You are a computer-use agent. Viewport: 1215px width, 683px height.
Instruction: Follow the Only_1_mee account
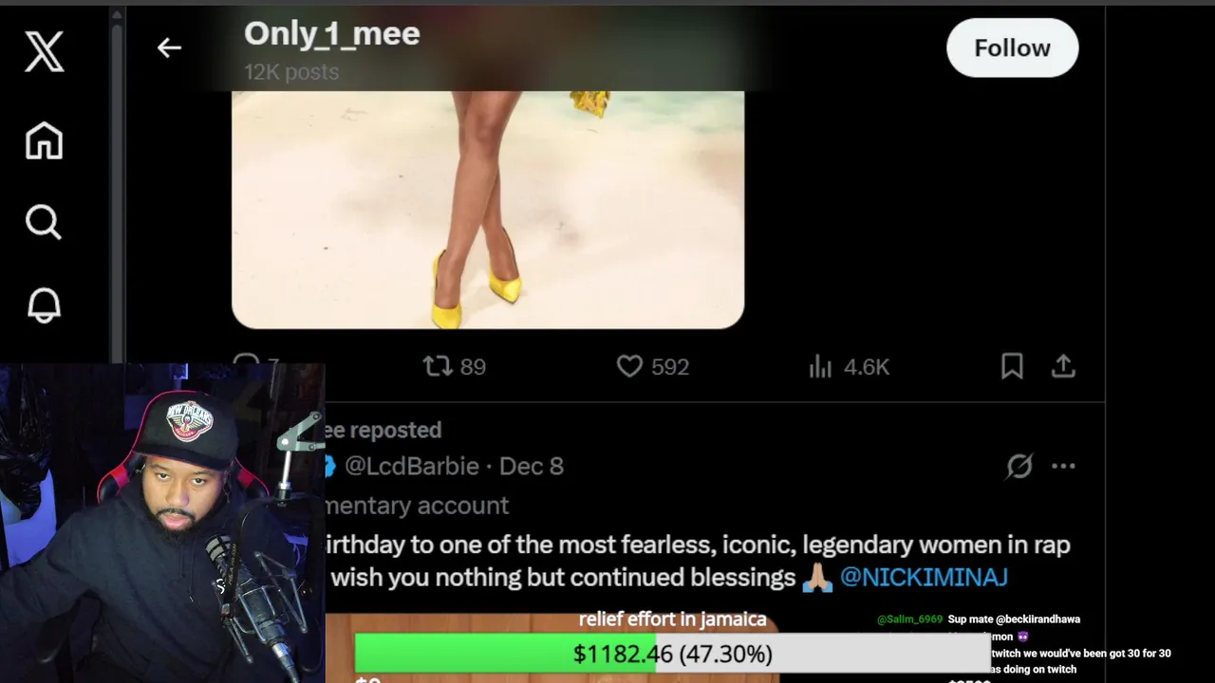(1012, 47)
